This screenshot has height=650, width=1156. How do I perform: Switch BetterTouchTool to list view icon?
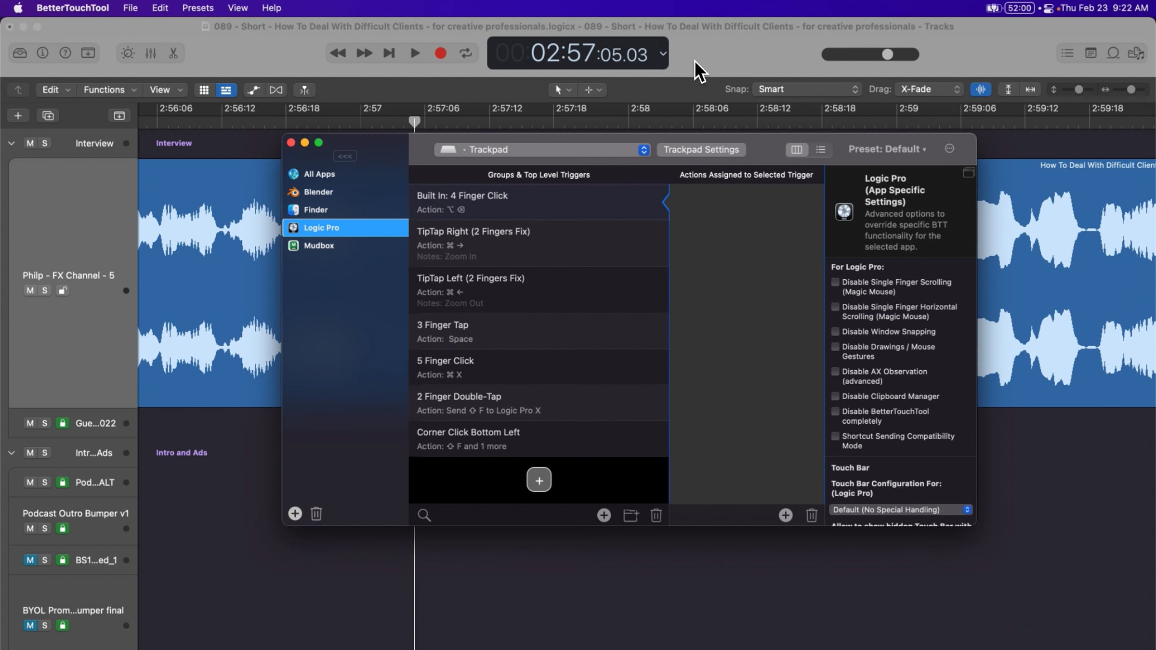pos(821,150)
